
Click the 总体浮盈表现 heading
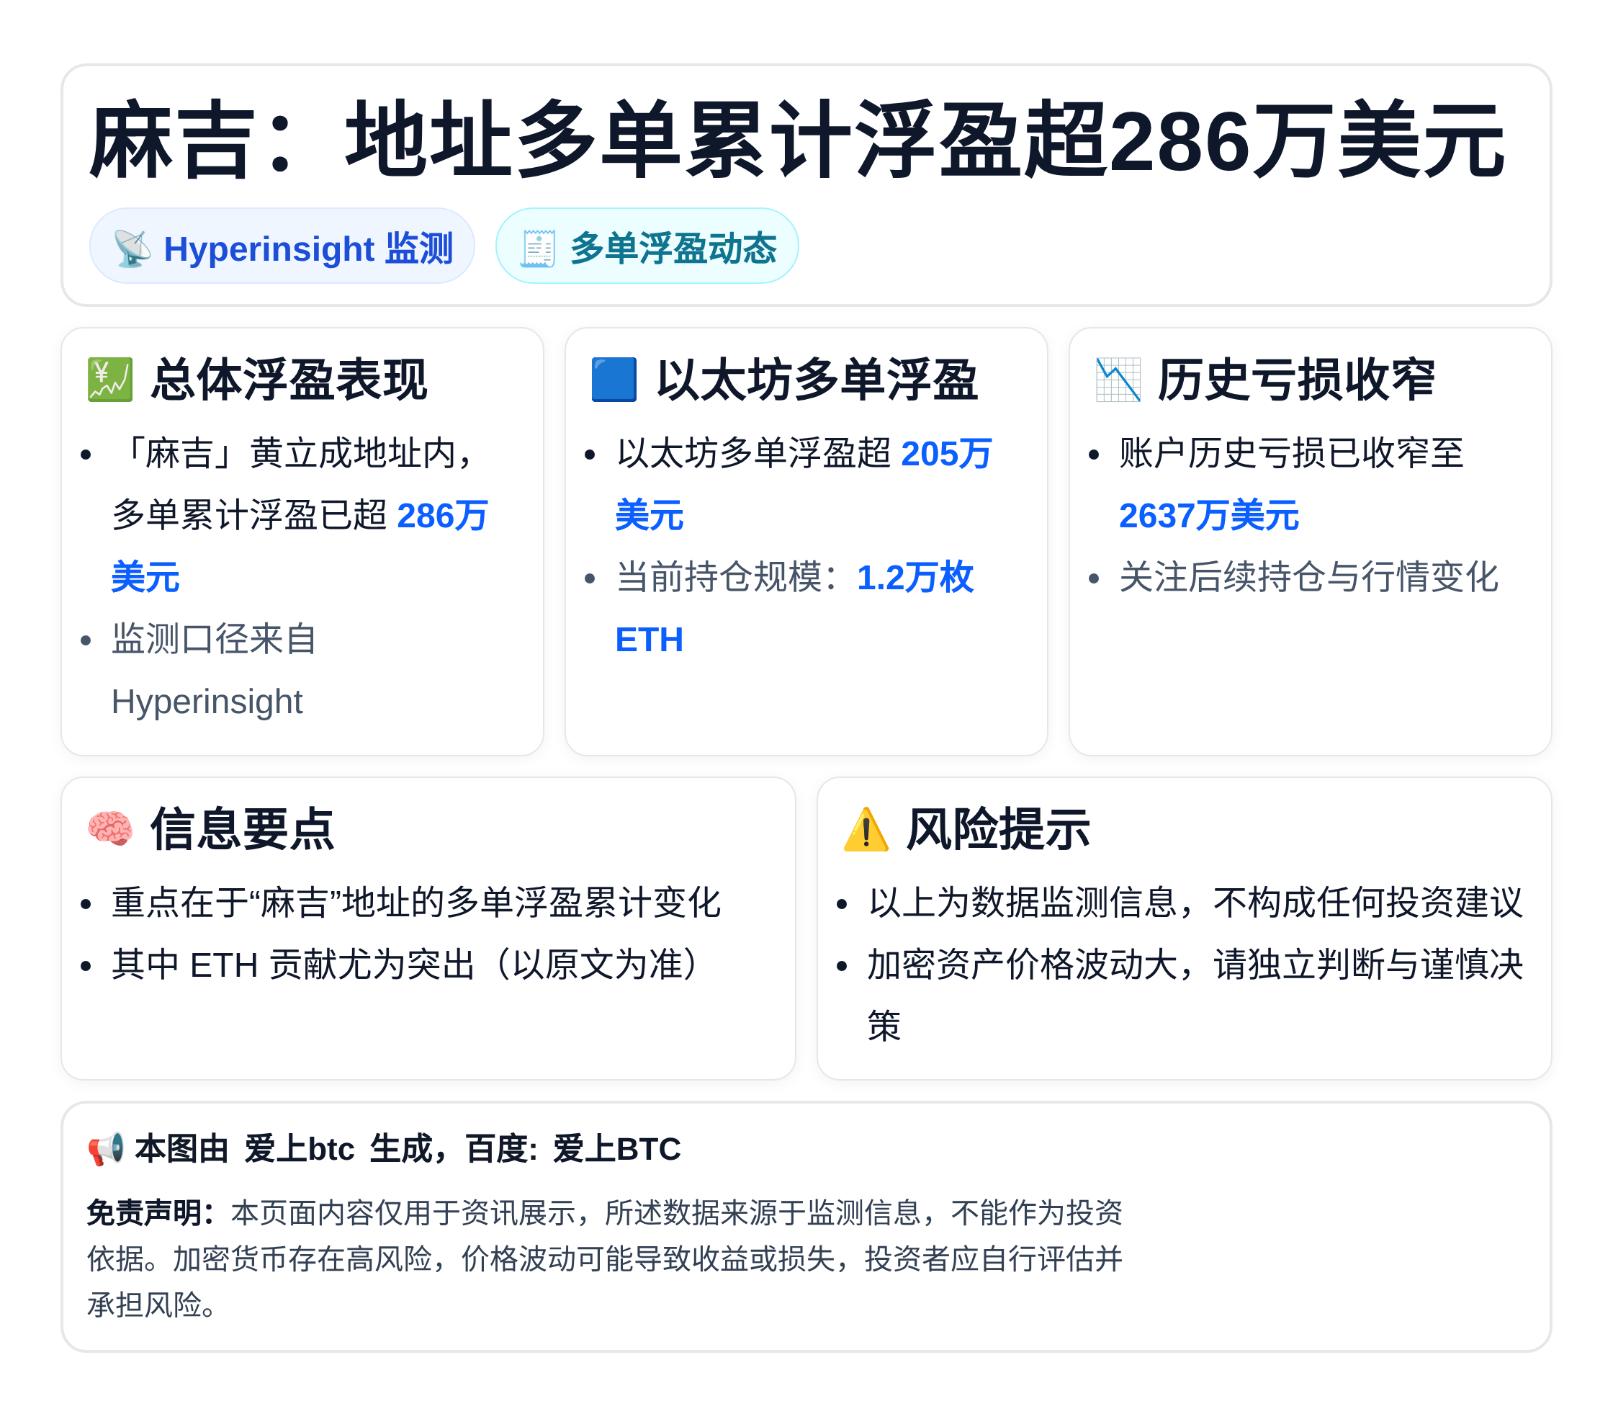tap(289, 380)
